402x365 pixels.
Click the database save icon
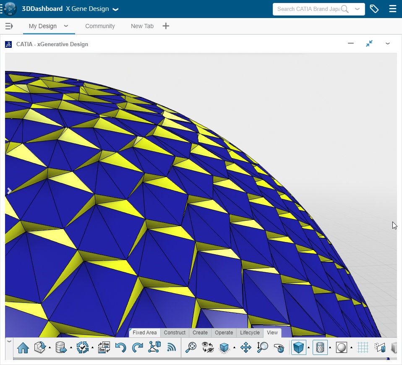[x=61, y=347]
